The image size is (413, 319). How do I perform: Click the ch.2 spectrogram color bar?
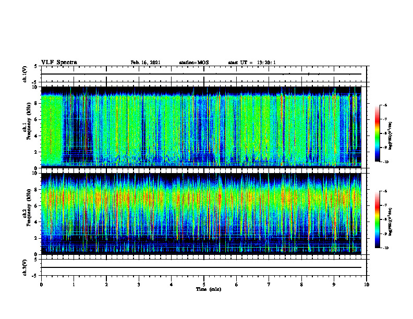coord(377,219)
